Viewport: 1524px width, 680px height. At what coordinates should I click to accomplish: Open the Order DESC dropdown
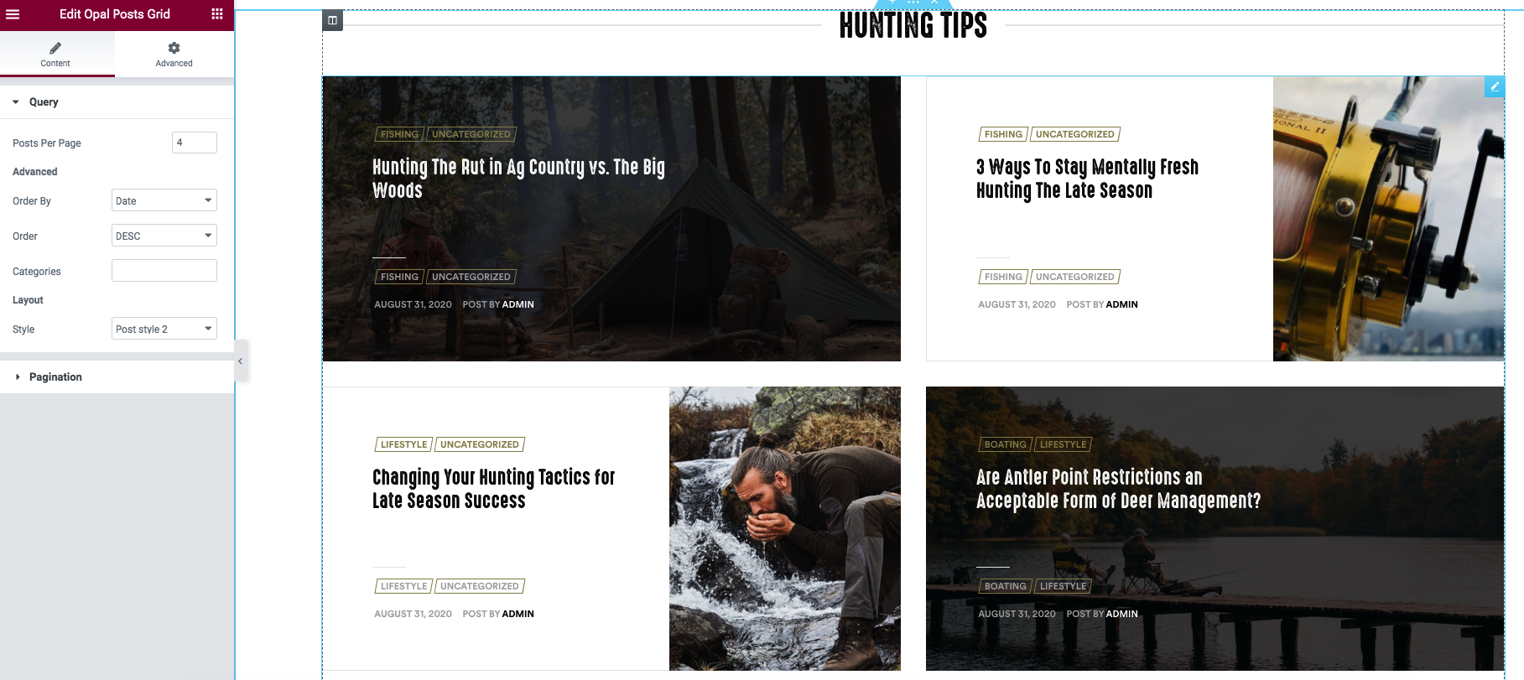(164, 236)
